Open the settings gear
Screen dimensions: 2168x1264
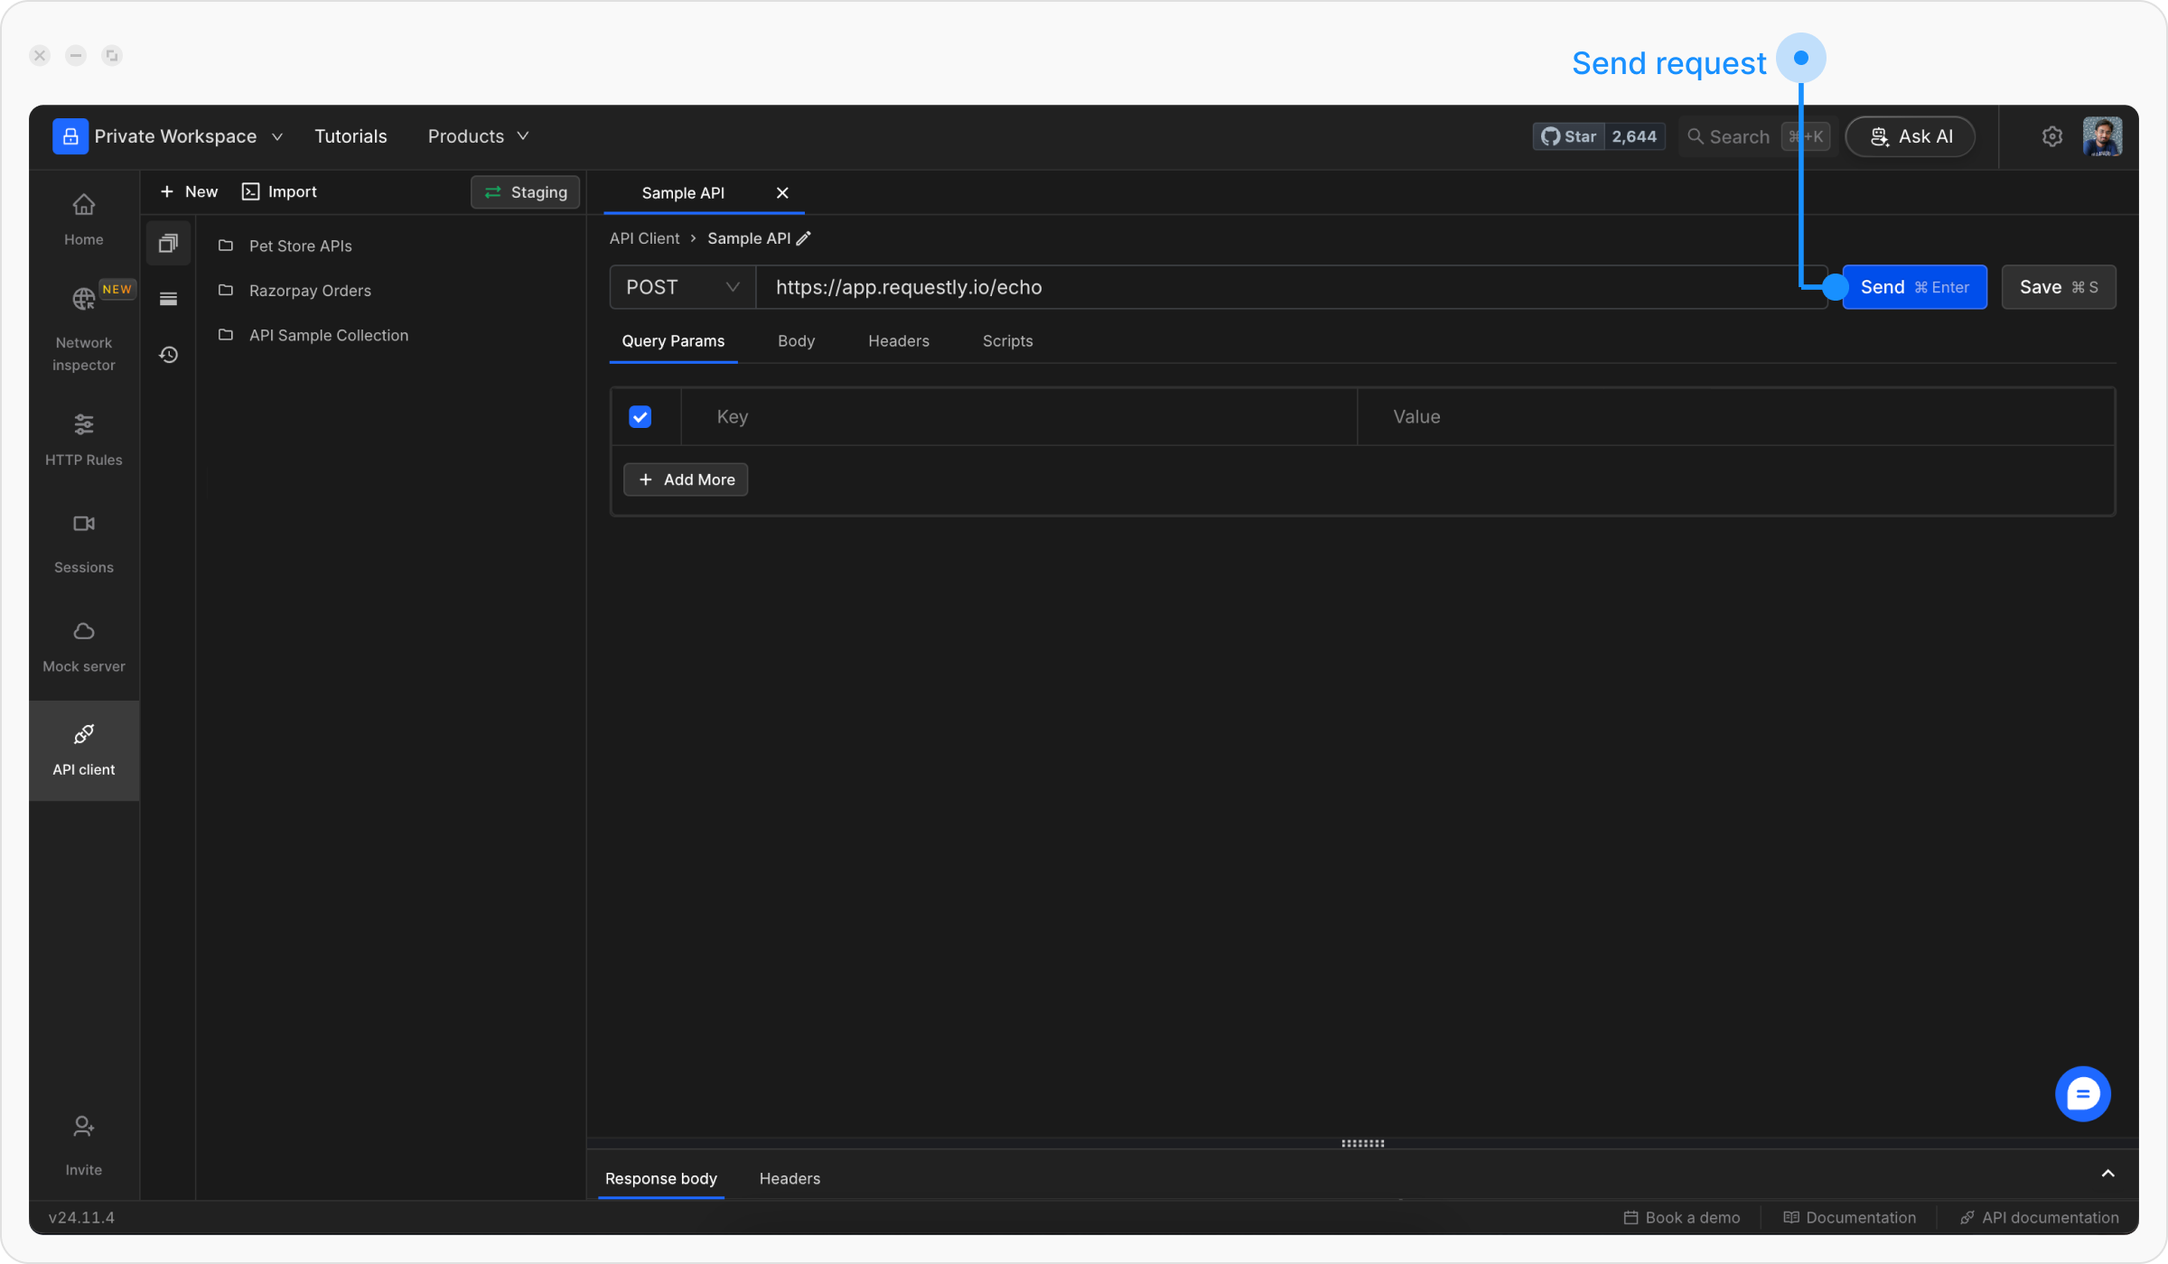pyautogui.click(x=2052, y=136)
